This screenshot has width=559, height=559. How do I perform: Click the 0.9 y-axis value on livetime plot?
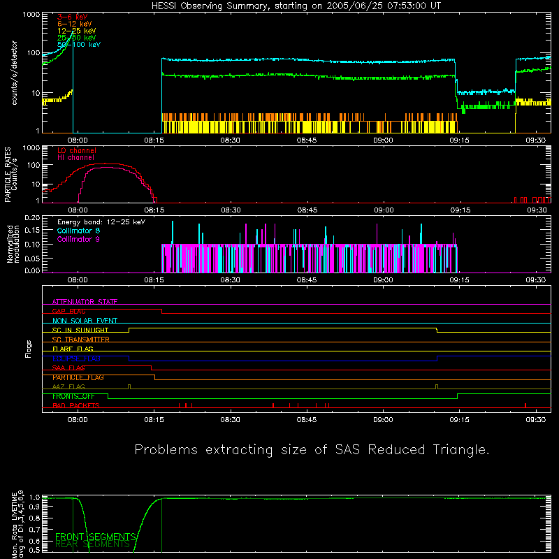[35, 507]
